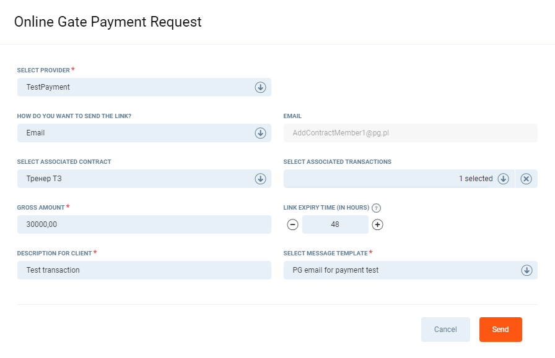Viewport: 555px width, 358px height.
Task: Click the help icon beside Link Expiry Time
Action: pyautogui.click(x=376, y=208)
